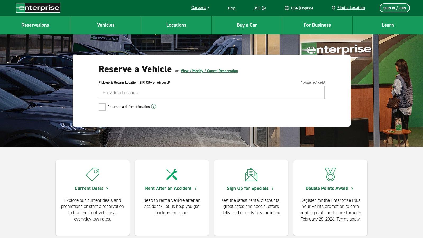Click the chevron next to Double Points Await
This screenshot has height=238, width=423.
click(x=352, y=189)
